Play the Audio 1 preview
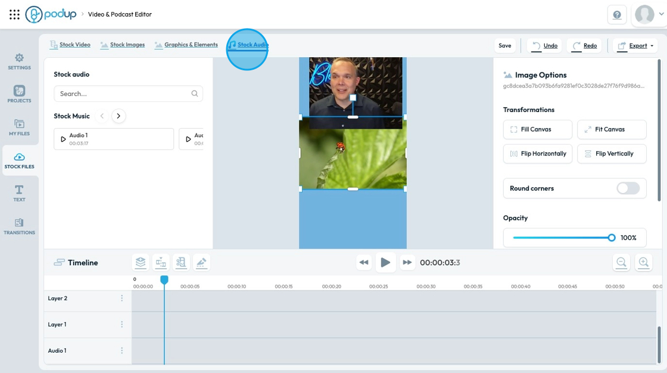667x373 pixels. [x=63, y=139]
